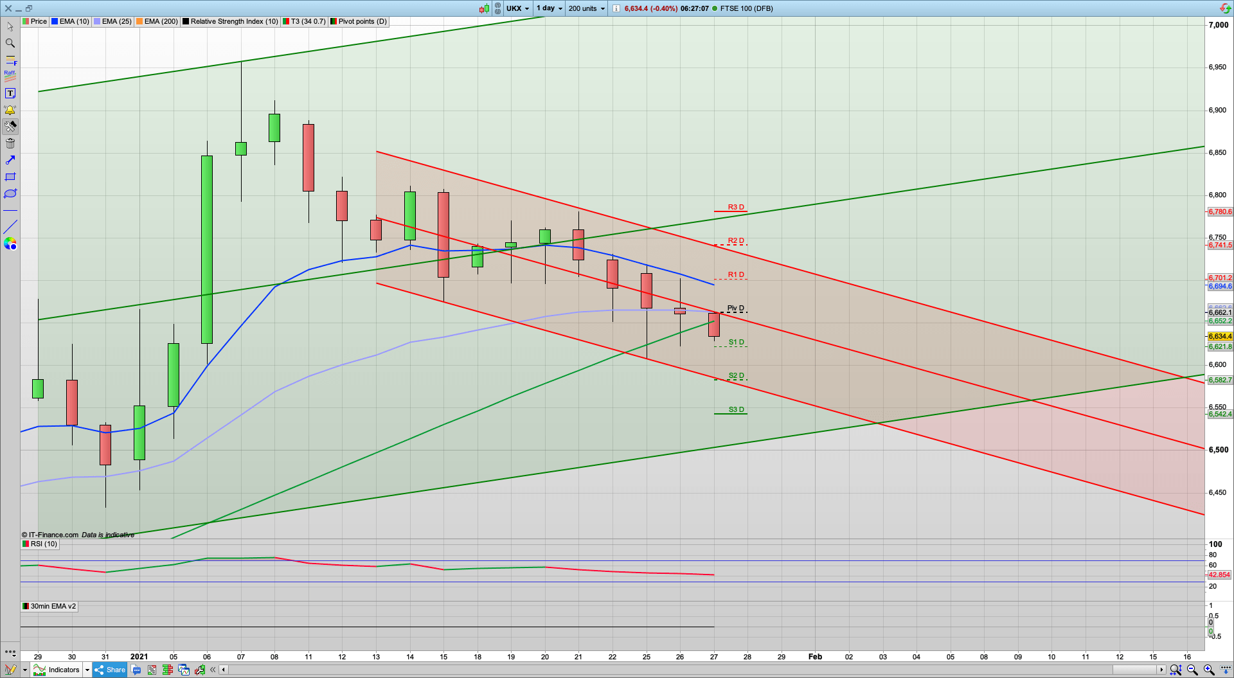Screen dimensions: 1234x678
Task: Select the horizontal line tool
Action: click(10, 211)
